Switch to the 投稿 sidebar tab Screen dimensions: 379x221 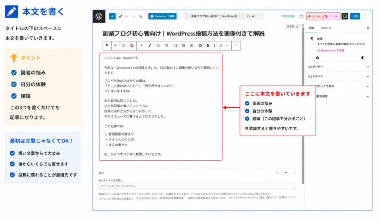pos(311,28)
